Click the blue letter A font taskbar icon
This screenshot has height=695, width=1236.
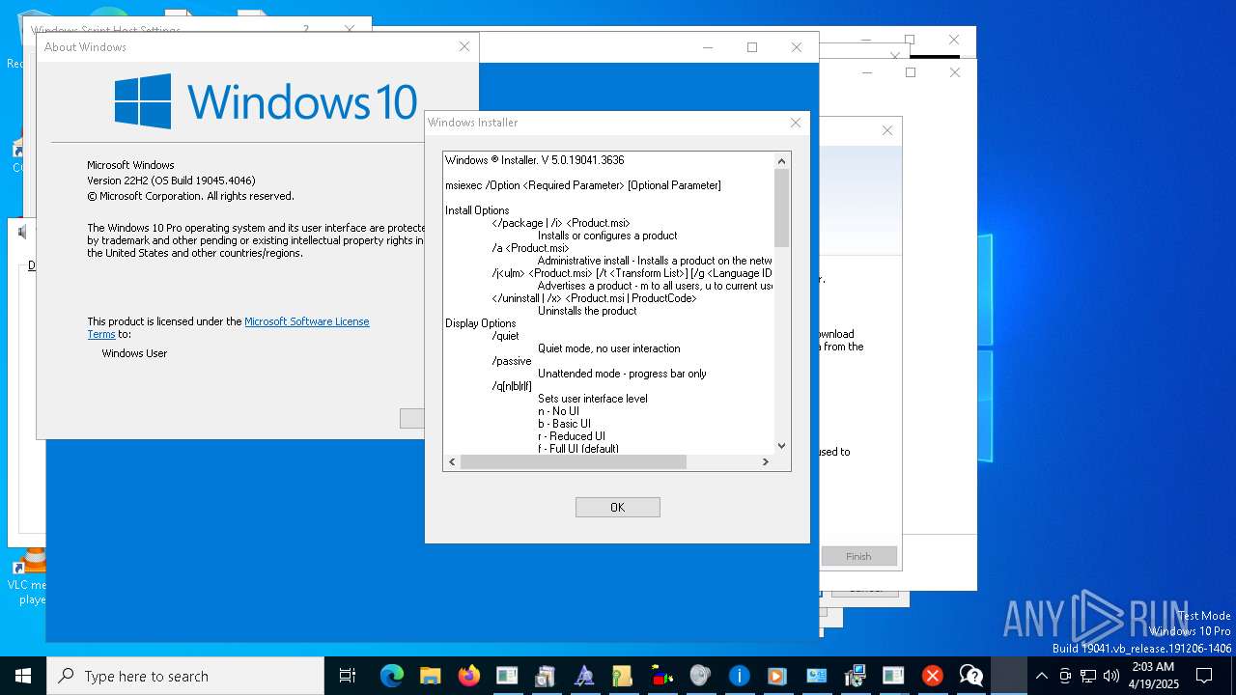coord(584,676)
